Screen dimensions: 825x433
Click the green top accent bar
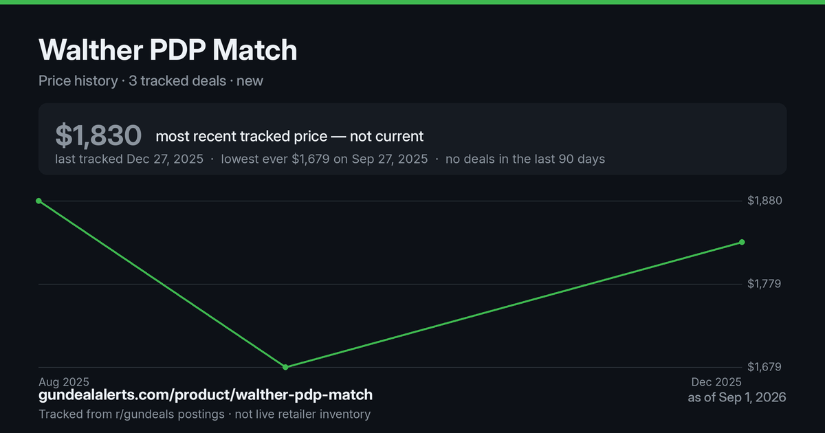[412, 2]
